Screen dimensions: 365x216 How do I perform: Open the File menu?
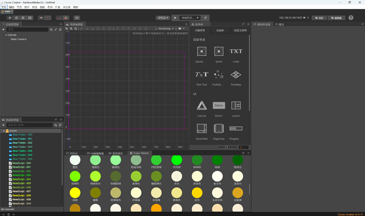(x=4, y=7)
